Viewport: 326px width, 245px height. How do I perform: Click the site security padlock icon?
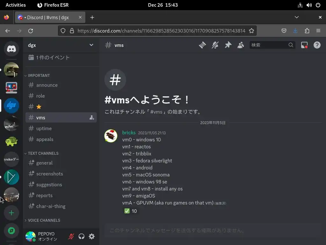(x=72, y=31)
